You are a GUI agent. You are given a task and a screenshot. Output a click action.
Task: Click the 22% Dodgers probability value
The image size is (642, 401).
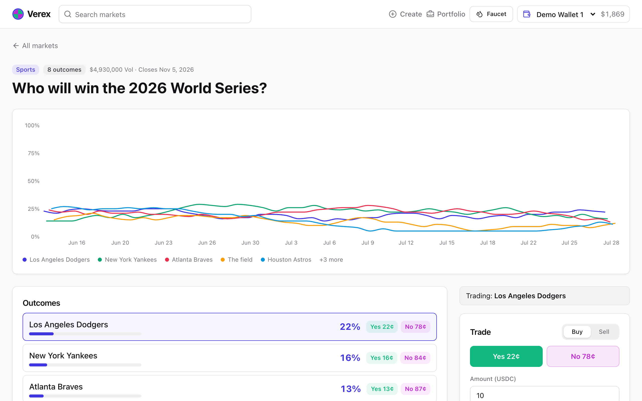[350, 327]
